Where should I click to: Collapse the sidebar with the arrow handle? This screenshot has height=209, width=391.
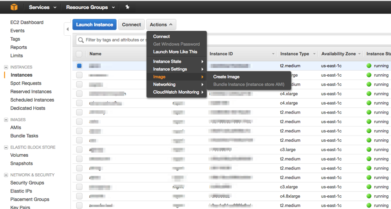point(67,29)
